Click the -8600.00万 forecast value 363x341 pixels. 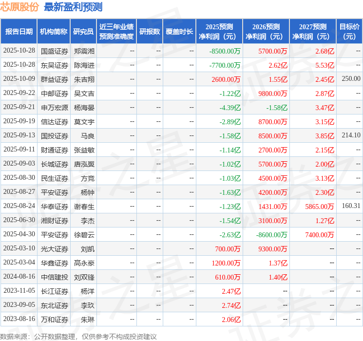pos(271,235)
